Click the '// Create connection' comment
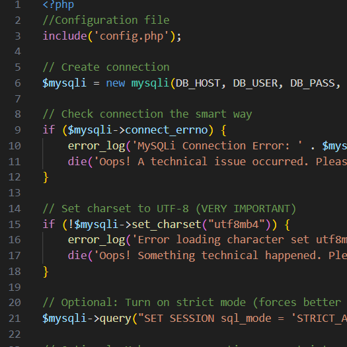Image resolution: width=347 pixels, height=347 pixels. coord(106,67)
